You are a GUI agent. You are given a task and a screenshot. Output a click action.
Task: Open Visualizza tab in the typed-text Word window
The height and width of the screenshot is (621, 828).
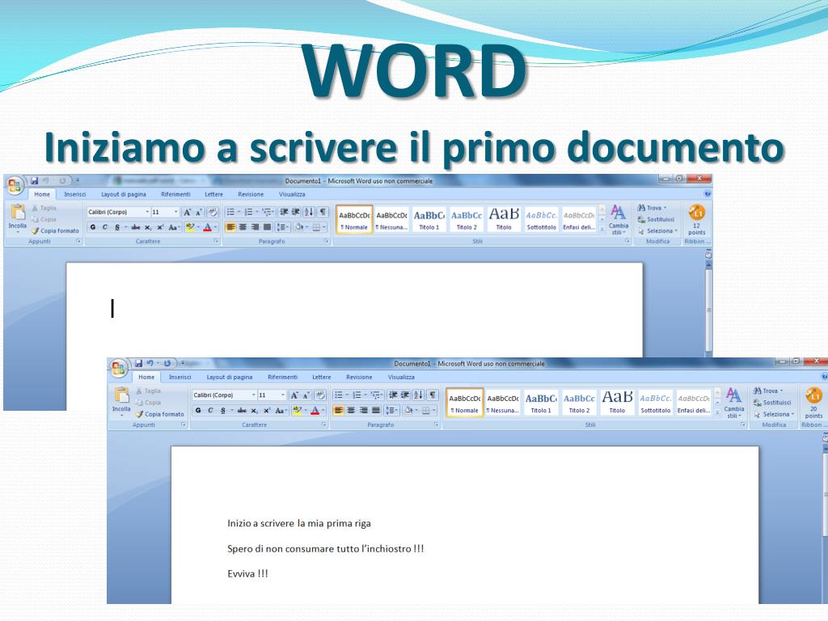(401, 377)
